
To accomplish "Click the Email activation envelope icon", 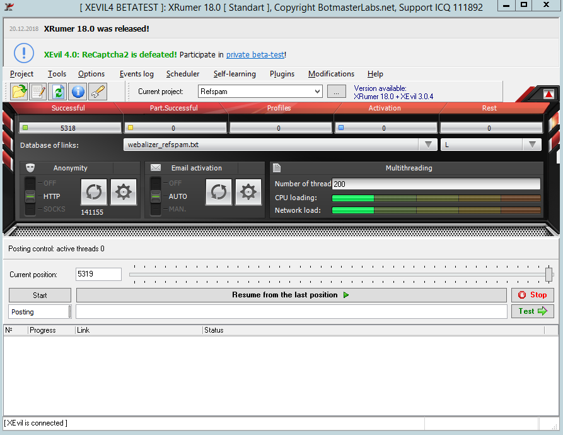I will (156, 168).
